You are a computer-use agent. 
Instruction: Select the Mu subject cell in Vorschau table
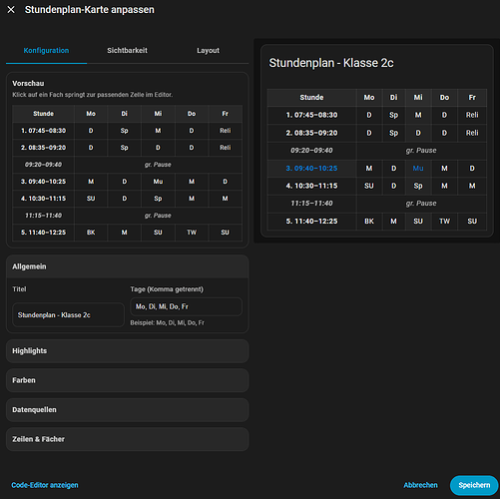pyautogui.click(x=158, y=182)
